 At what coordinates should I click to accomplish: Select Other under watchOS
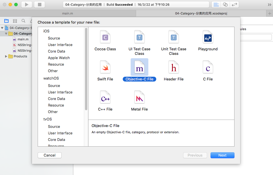click(53, 112)
